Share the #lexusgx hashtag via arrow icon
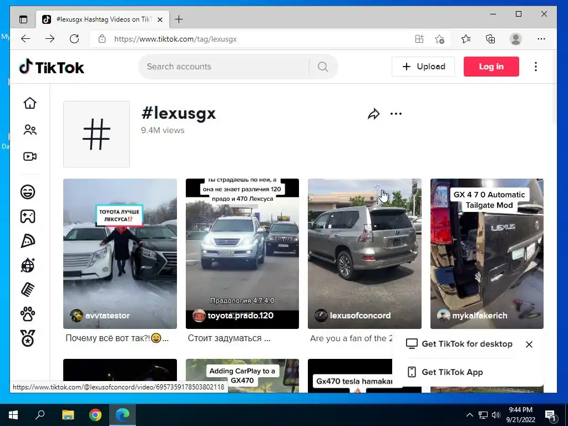Image resolution: width=568 pixels, height=426 pixels. (373, 114)
